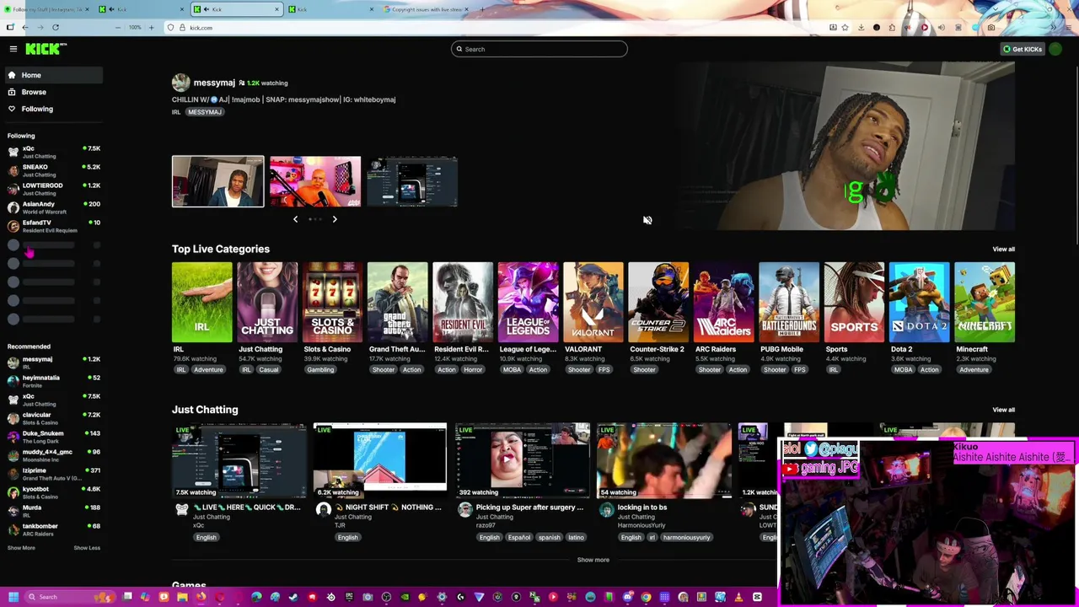View all Top Live Categories
Viewport: 1079px width, 607px height.
point(1003,250)
